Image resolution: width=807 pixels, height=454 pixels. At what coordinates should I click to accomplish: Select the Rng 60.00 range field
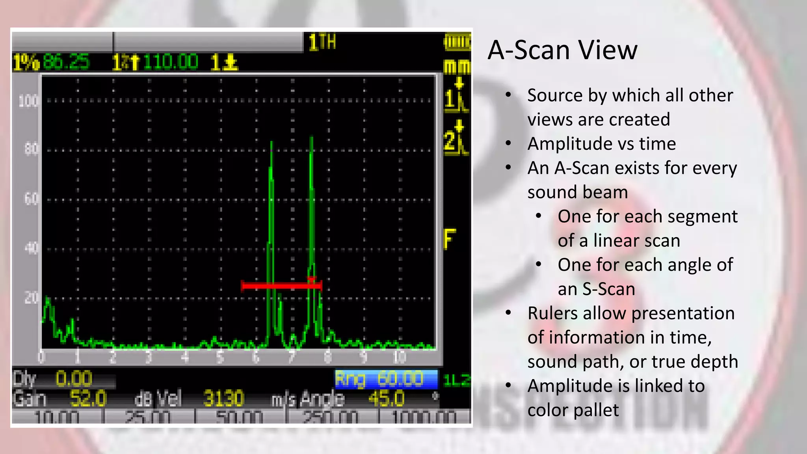point(386,380)
